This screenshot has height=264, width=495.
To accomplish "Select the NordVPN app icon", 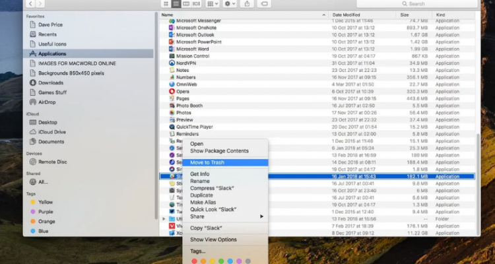I will [172, 63].
